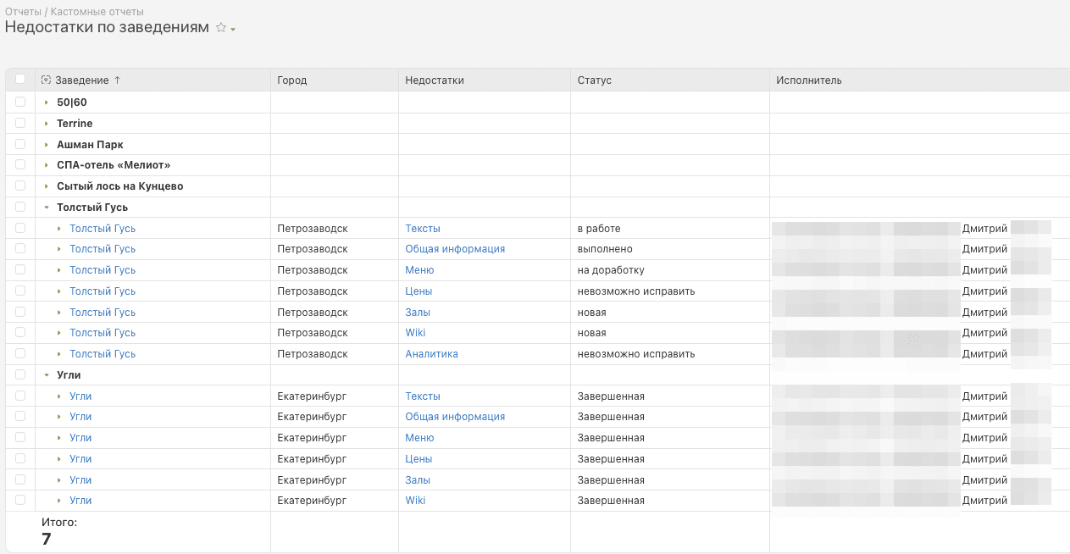Viewport: 1070px width, 554px height.
Task: Click the expand-all icon in the Заведение header
Action: [46, 80]
